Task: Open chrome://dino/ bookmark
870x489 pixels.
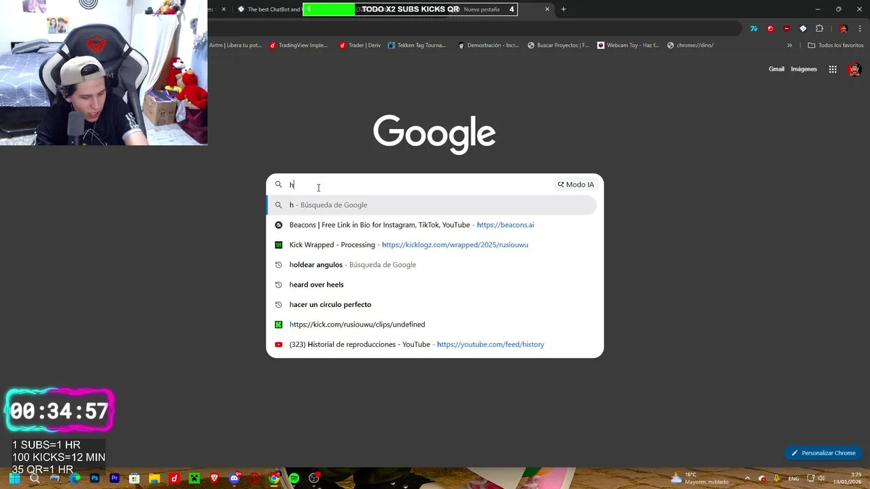Action: (x=691, y=46)
